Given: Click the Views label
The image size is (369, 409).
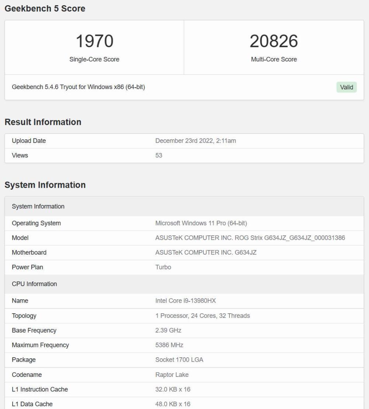Looking at the screenshot, I should tap(20, 156).
